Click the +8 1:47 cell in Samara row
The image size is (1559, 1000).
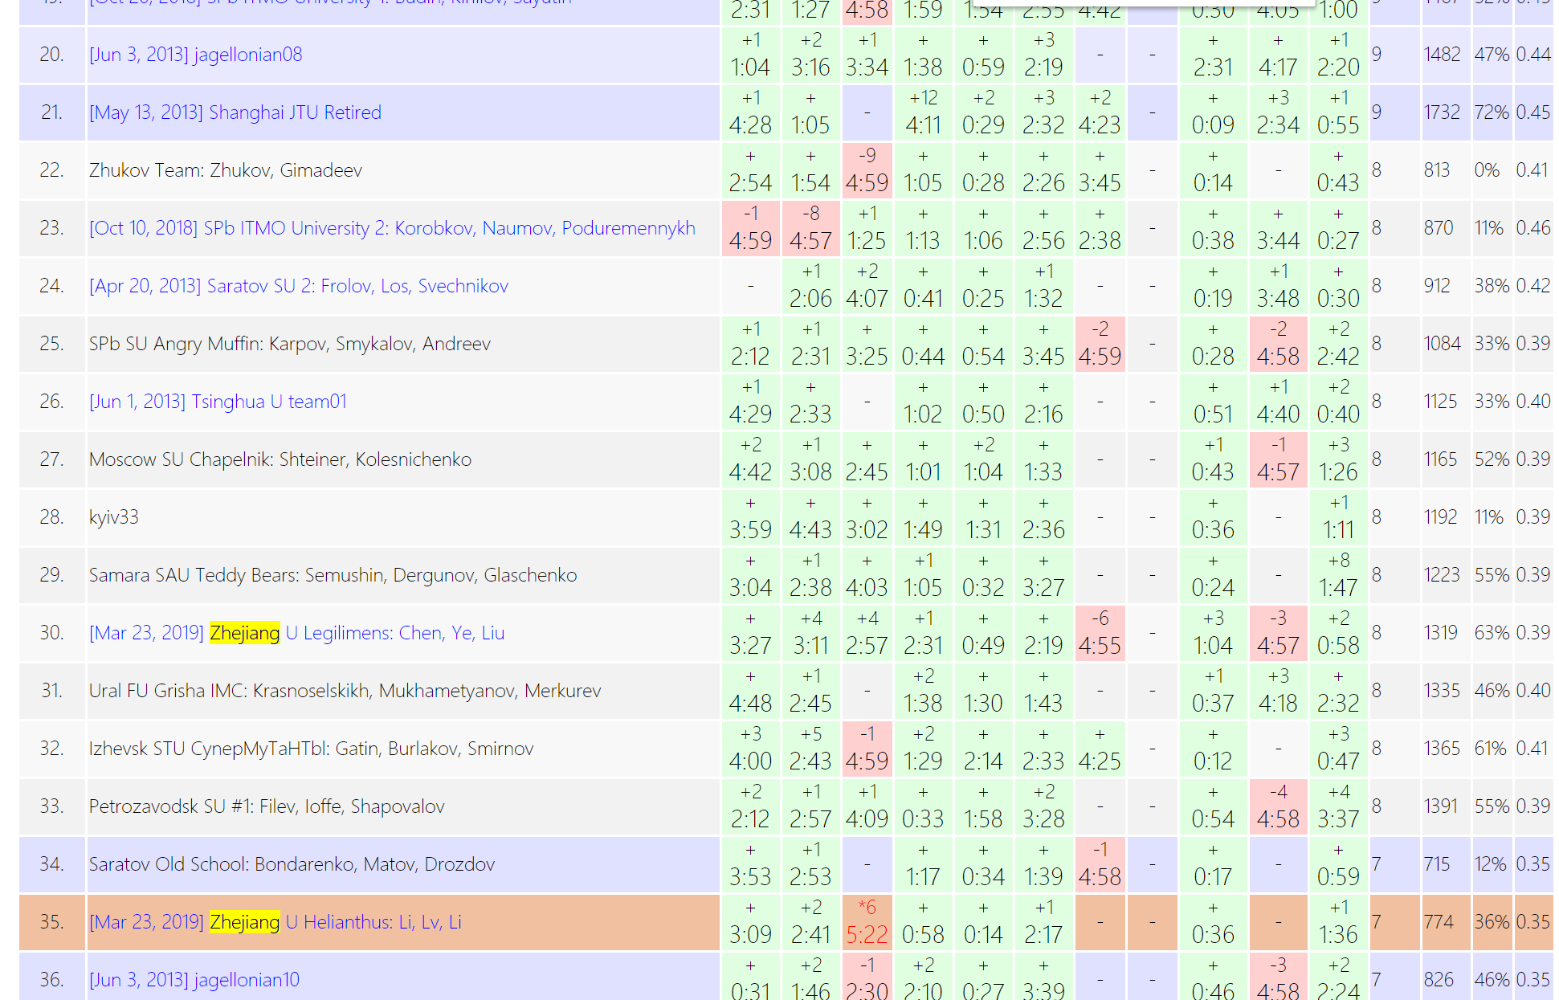pyautogui.click(x=1338, y=575)
